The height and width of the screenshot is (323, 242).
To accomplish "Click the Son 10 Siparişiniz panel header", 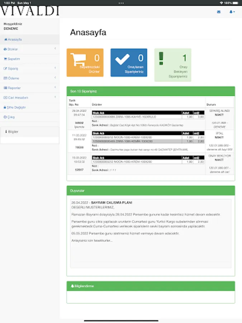I will 151,91.
